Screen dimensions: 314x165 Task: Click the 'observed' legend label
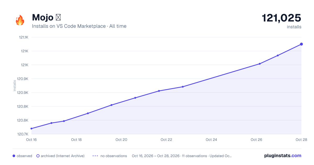pos(24,156)
